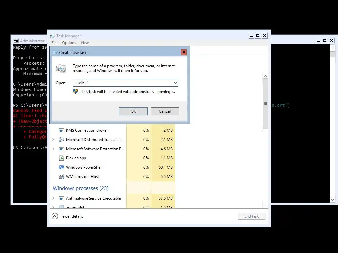Open the View menu in Task Manager
Image resolution: width=338 pixels, height=253 pixels.
click(84, 43)
